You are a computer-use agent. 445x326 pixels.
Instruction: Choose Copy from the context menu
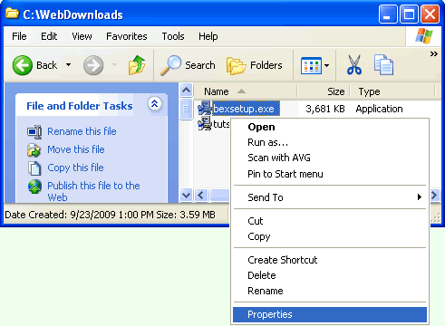click(x=330, y=236)
